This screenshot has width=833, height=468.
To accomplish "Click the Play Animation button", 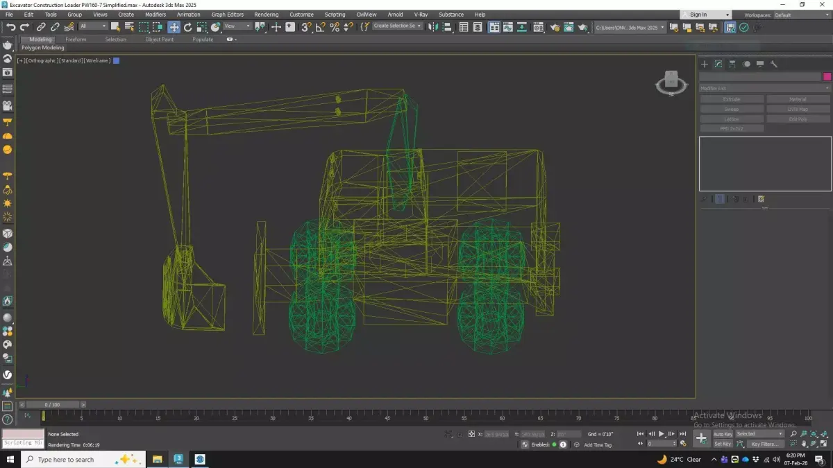I will [x=662, y=434].
